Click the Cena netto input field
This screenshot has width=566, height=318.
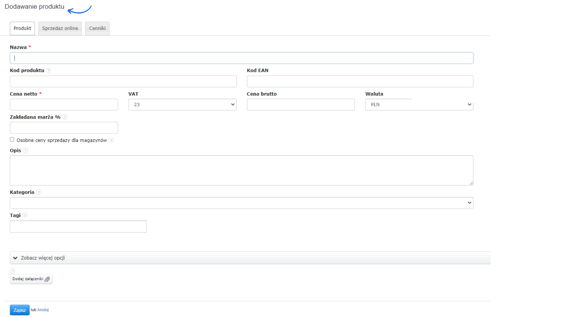coord(64,105)
